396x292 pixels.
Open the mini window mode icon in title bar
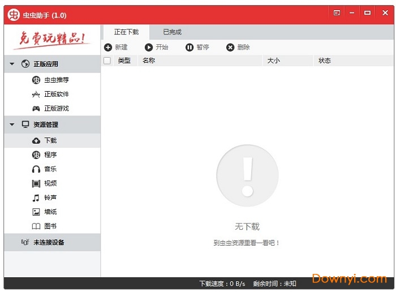[337, 12]
